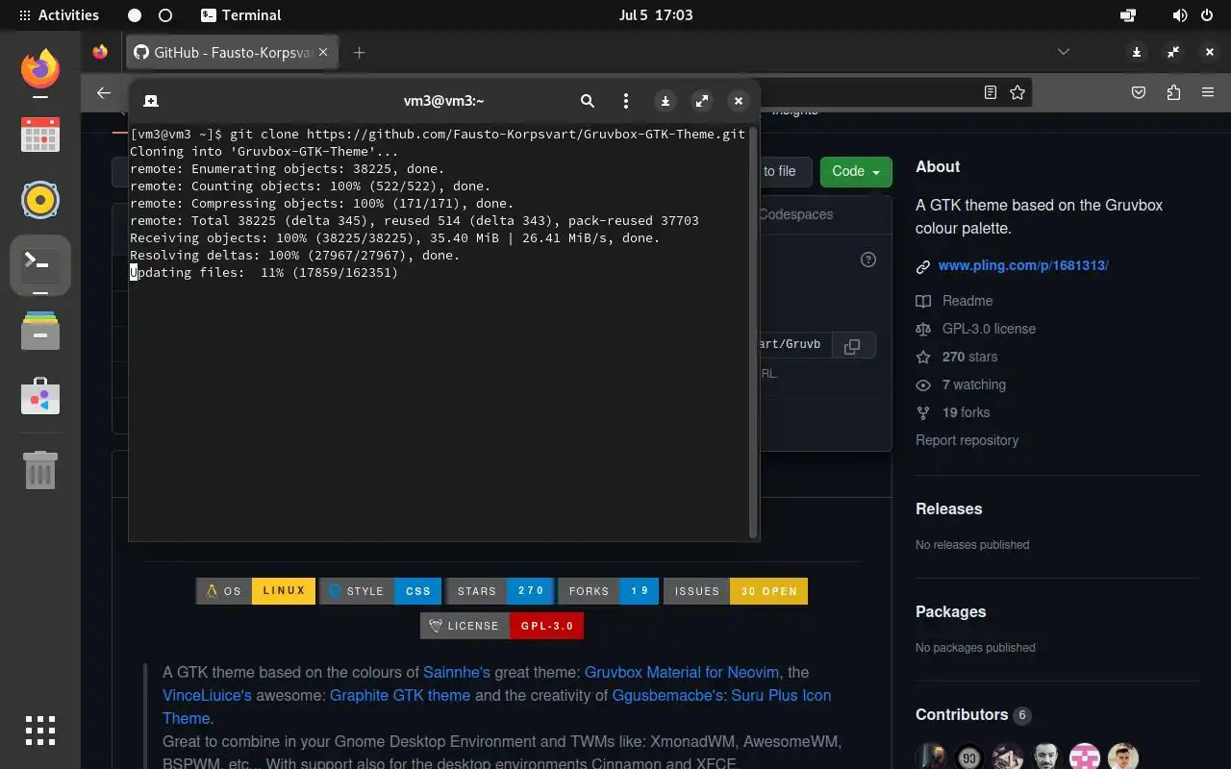Image resolution: width=1231 pixels, height=769 pixels.
Task: Open the Releases heading link
Action: tap(948, 509)
